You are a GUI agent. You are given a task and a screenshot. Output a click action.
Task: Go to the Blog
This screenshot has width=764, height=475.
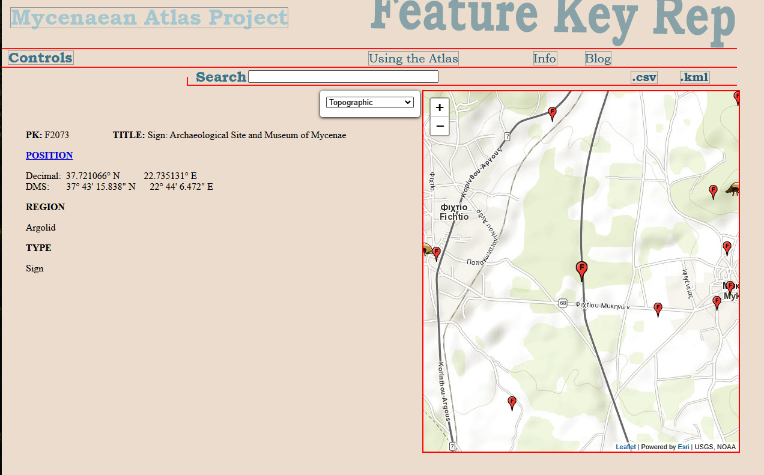598,58
